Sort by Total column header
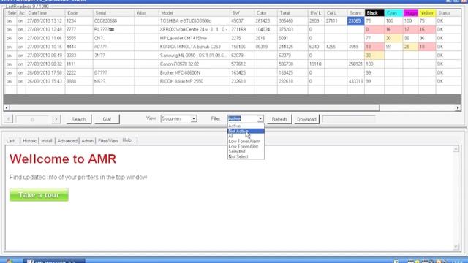 (292, 13)
